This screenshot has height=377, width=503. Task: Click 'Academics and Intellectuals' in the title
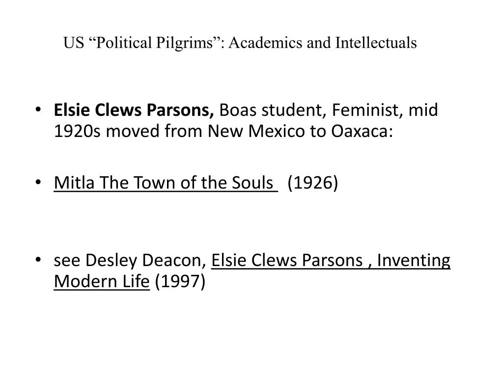pyautogui.click(x=323, y=43)
